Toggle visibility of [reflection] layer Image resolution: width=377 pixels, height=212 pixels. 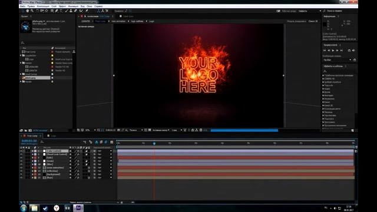pyautogui.click(x=21, y=171)
